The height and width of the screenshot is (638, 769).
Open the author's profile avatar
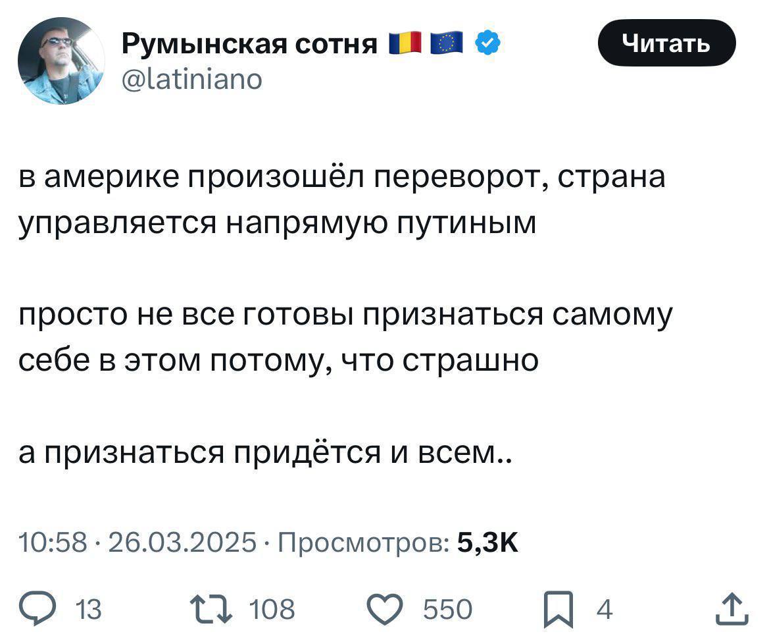coord(61,61)
